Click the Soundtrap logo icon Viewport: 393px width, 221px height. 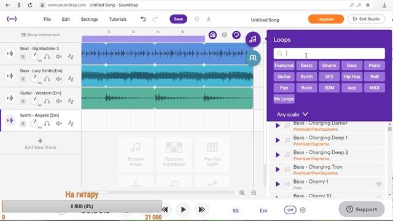pos(12,19)
